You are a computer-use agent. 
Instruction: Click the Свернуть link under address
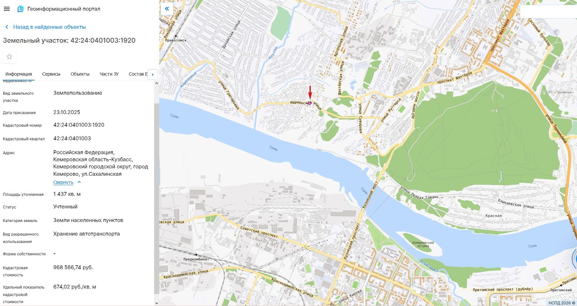click(63, 182)
